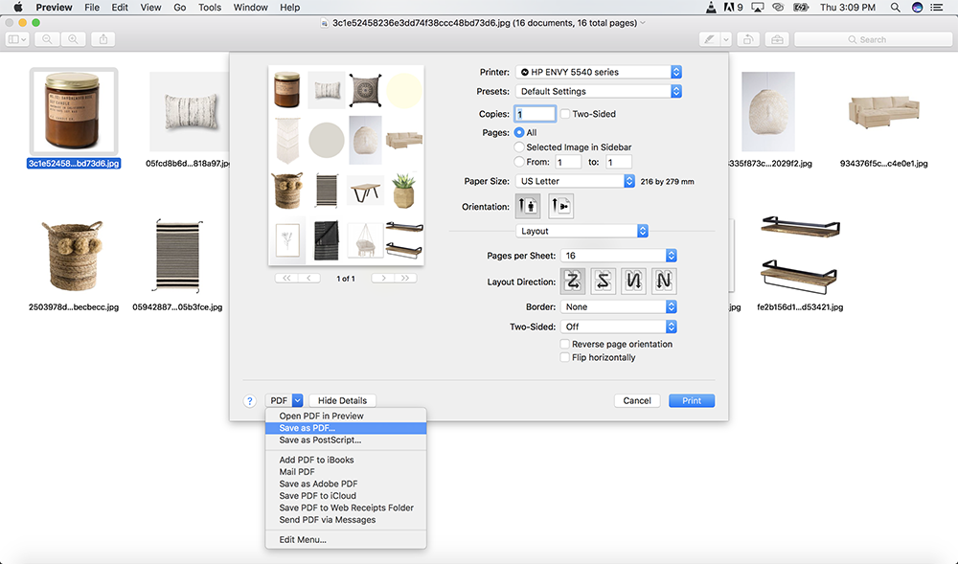Open Notification Center list icon
958x564 pixels.
pos(936,8)
